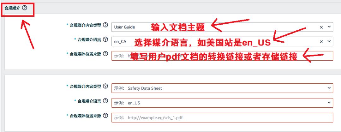Show help for 合规媒体位置来源 above the Safety Data Sheet section

pos(105,54)
